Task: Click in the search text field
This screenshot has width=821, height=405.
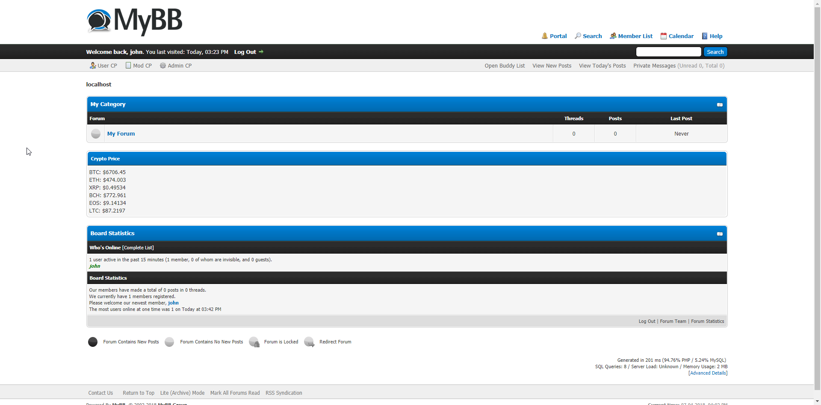Action: (668, 52)
